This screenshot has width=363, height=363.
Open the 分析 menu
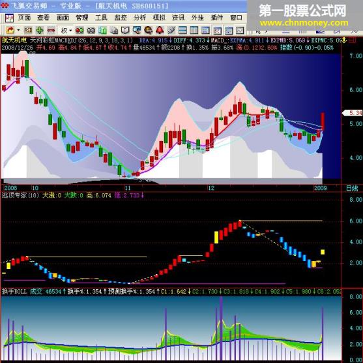[139, 18]
